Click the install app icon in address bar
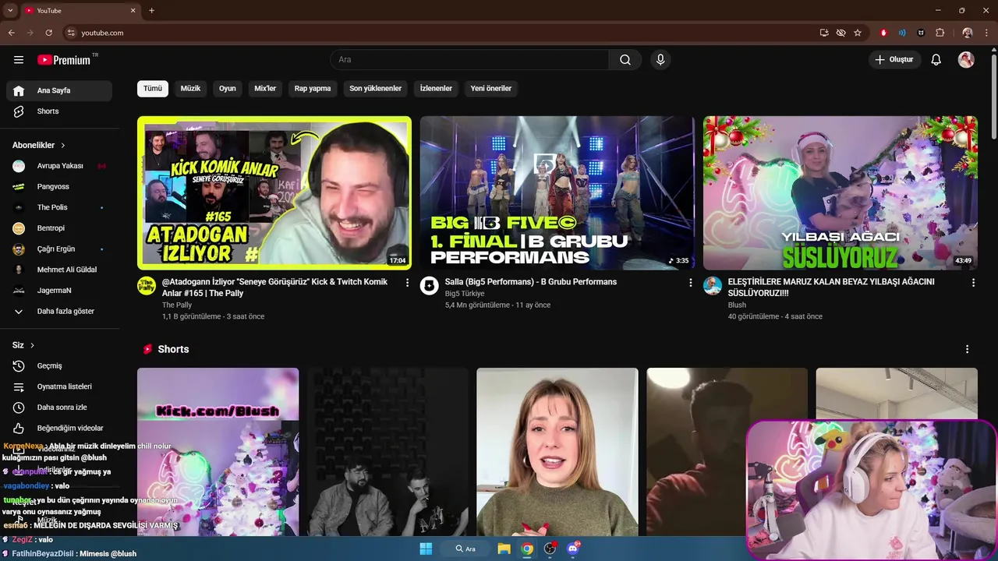The width and height of the screenshot is (998, 561). coord(824,33)
